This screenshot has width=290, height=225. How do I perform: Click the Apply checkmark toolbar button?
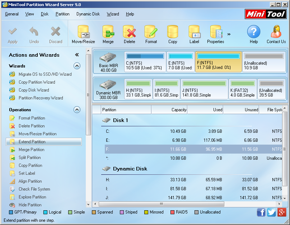pos(13,35)
